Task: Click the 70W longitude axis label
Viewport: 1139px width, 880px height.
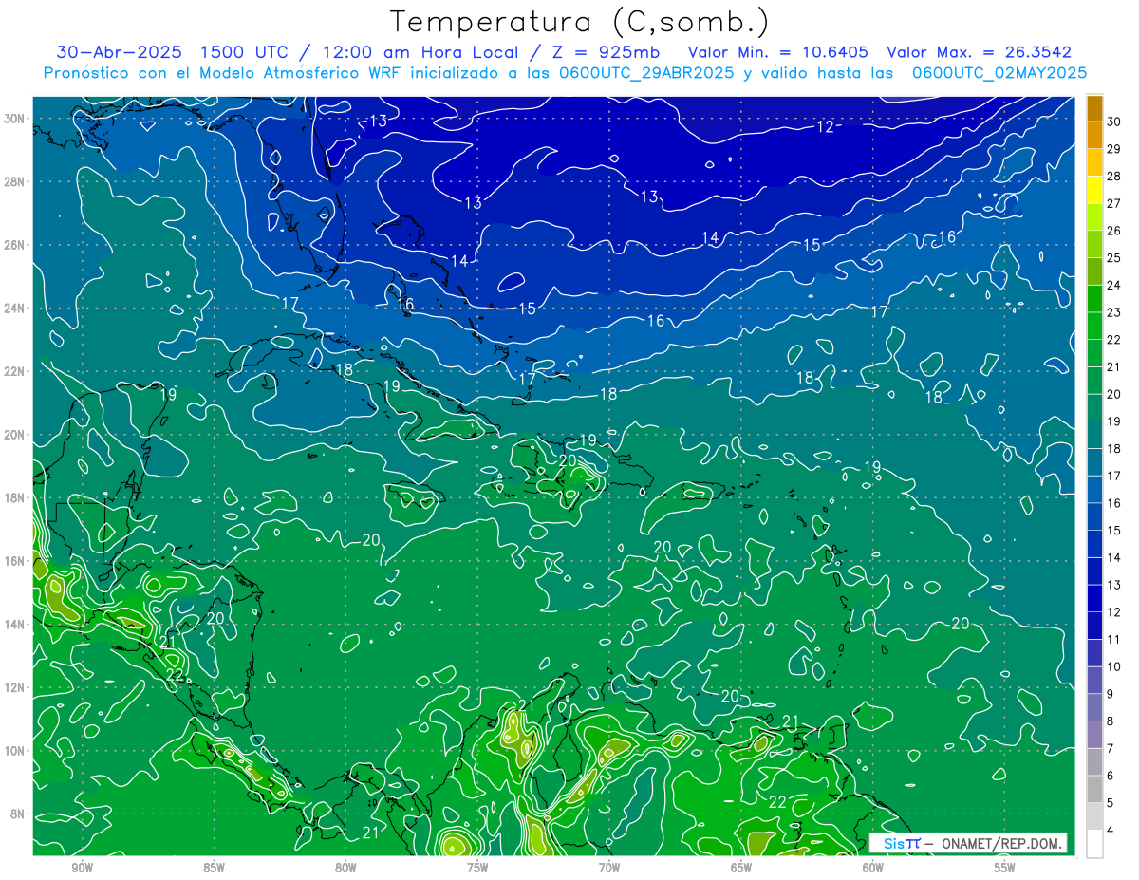Action: click(609, 868)
